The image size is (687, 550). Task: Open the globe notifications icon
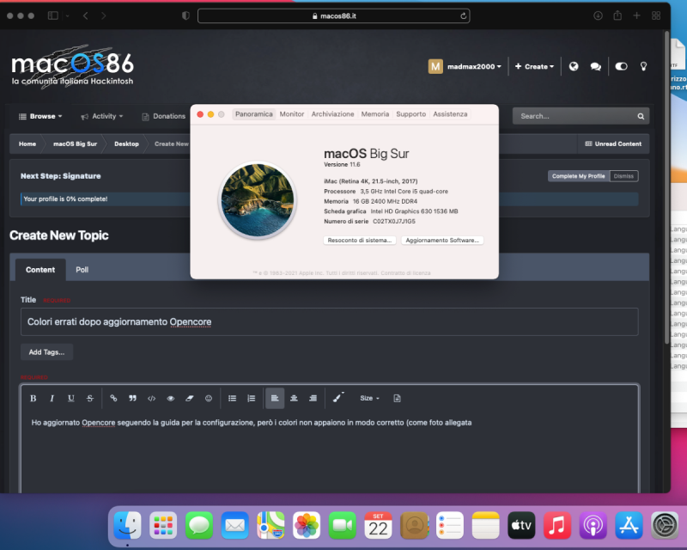click(574, 66)
